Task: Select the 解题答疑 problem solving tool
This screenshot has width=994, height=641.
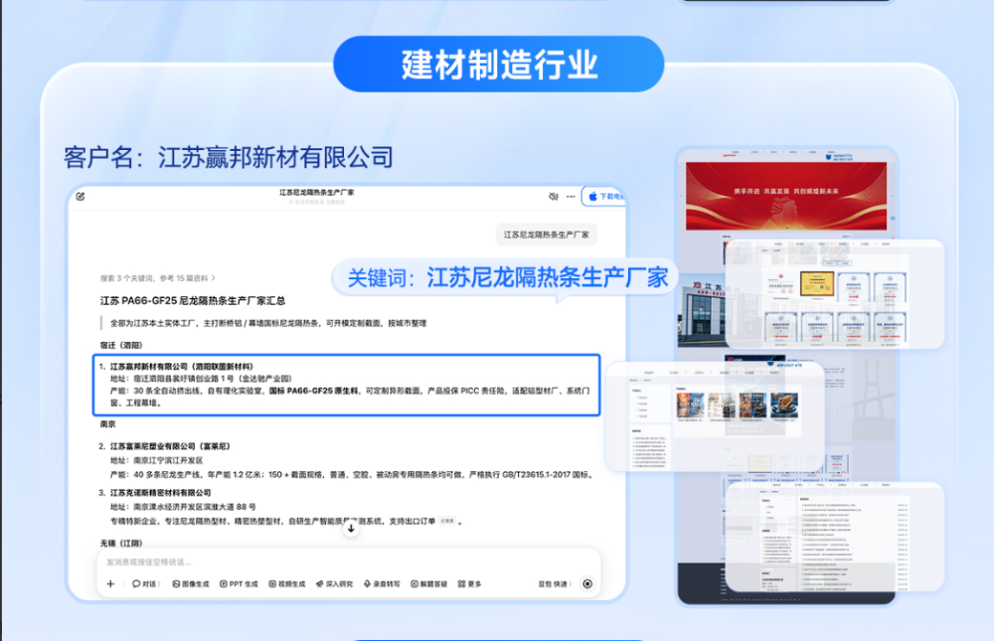Action: [429, 584]
